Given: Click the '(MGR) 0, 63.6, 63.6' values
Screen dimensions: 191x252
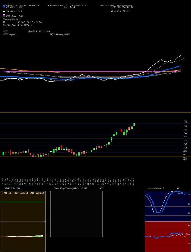Looking at the screenshot, I should point(39,31).
